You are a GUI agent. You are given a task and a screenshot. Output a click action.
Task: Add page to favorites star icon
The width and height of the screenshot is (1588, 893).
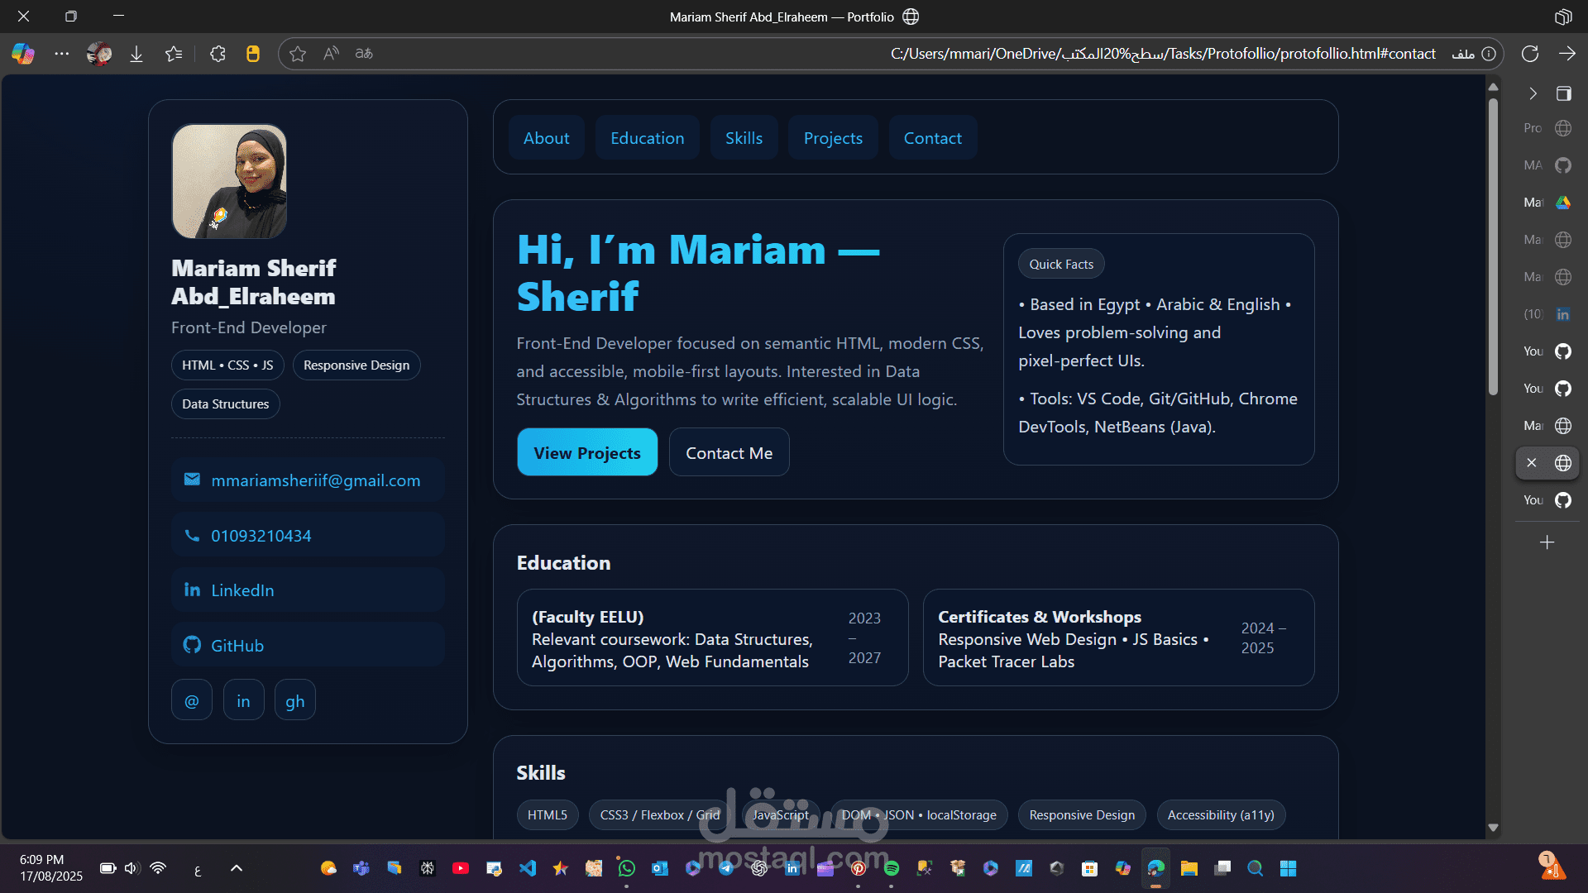298,54
